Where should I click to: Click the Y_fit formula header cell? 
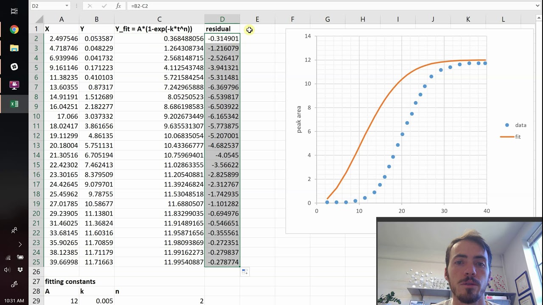pyautogui.click(x=159, y=29)
